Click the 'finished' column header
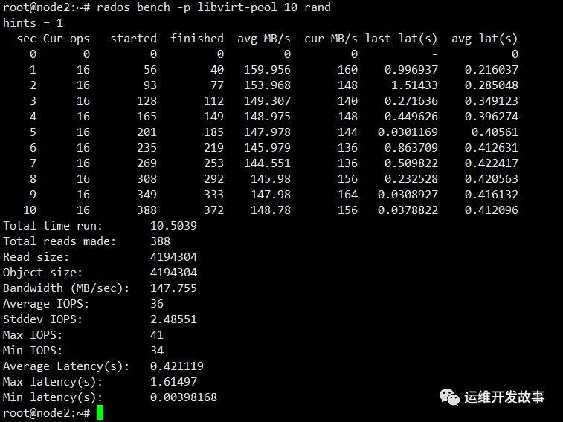The width and height of the screenshot is (563, 422). 197,39
